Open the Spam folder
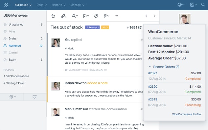The height and width of the screenshot is (130, 208). pyautogui.click(x=23, y=60)
